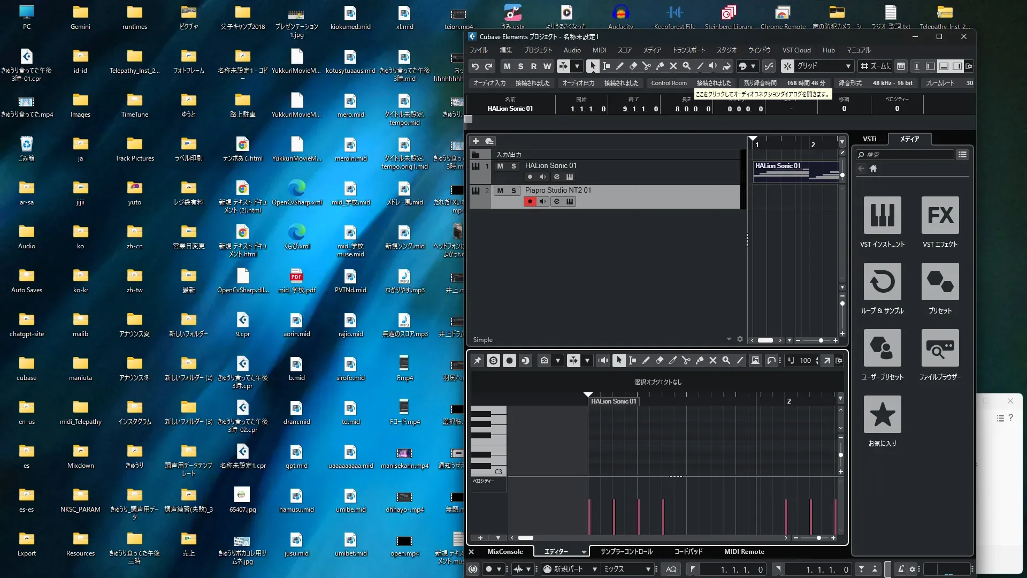Click the key editor horizontal zoom slider

click(818, 538)
